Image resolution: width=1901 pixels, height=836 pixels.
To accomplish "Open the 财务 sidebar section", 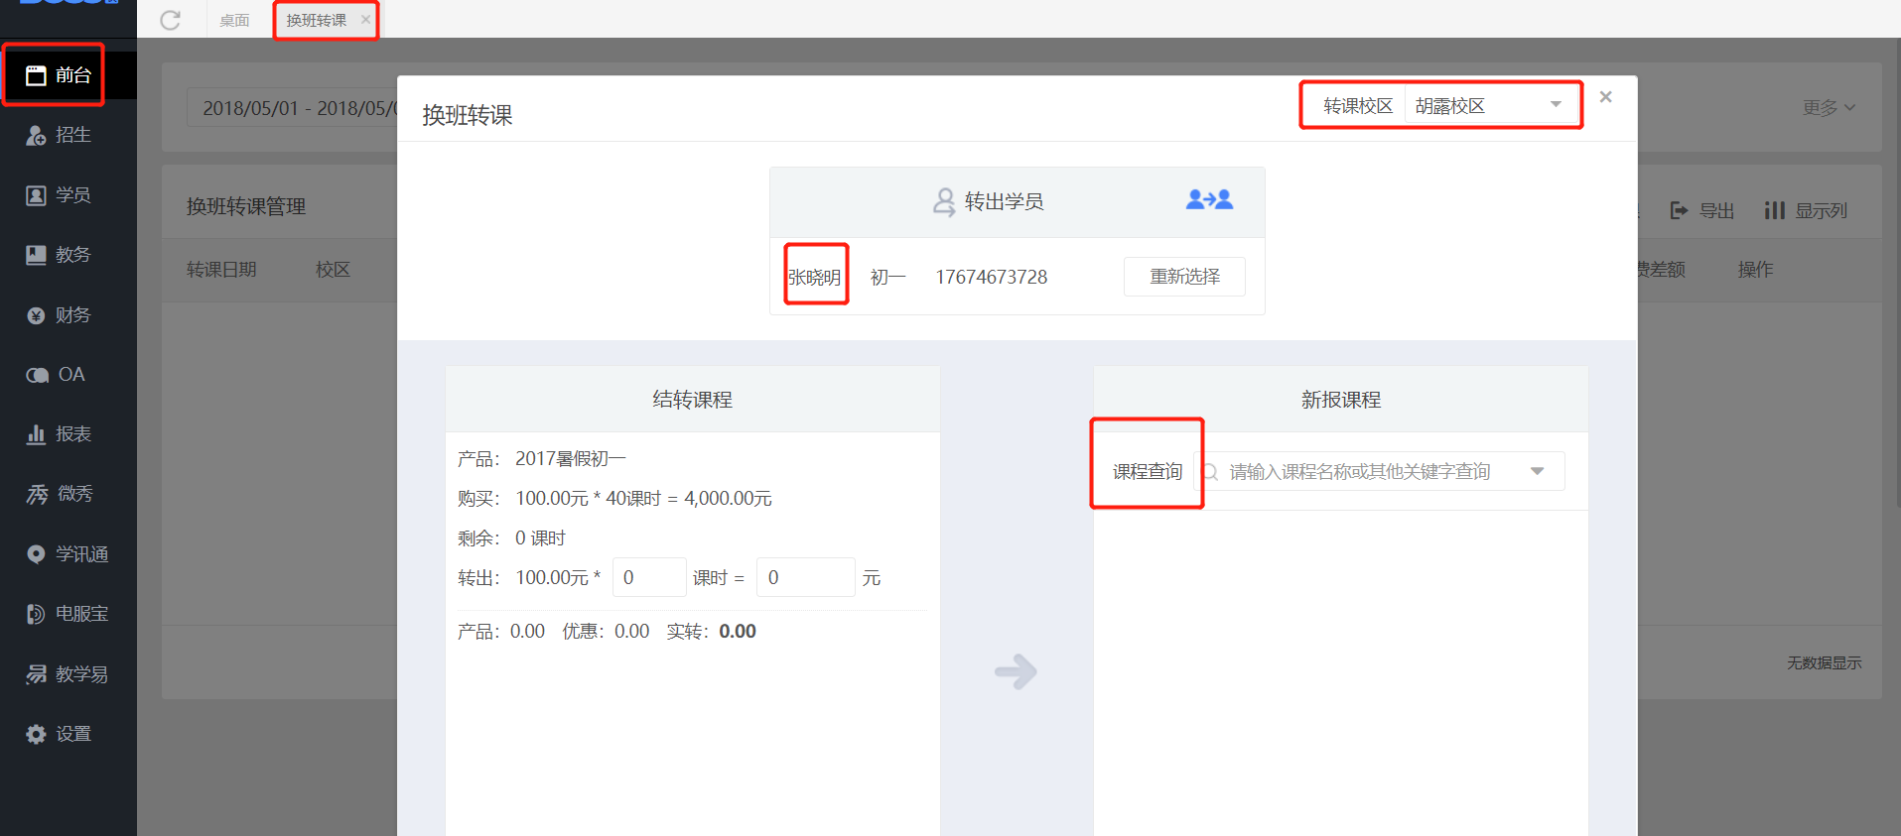I will 59,315.
